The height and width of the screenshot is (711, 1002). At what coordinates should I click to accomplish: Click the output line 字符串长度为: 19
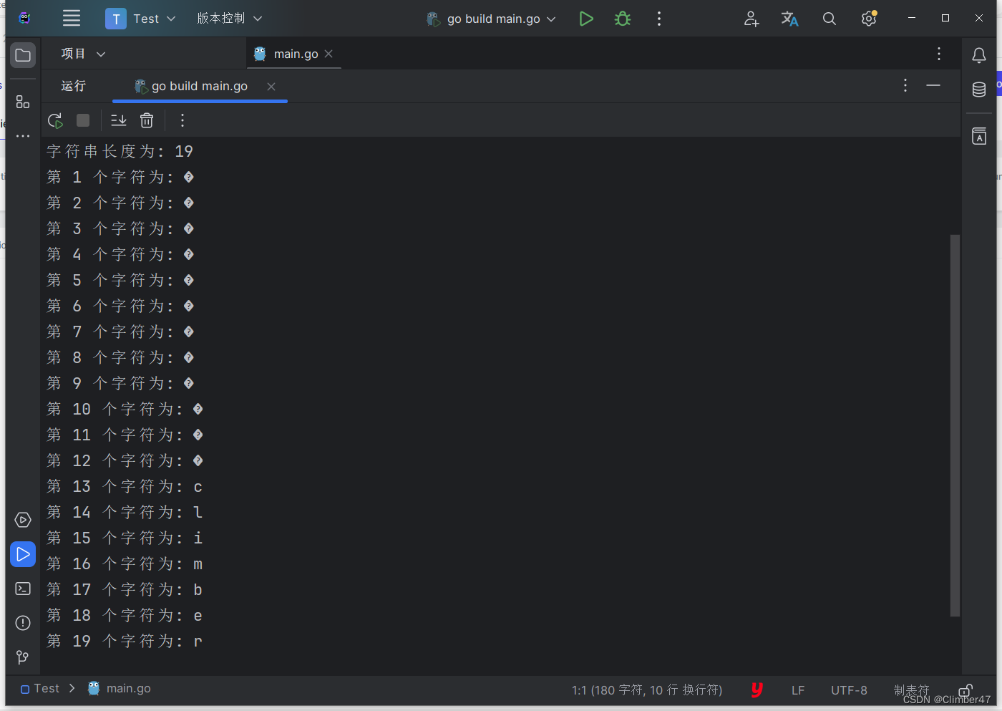(120, 151)
